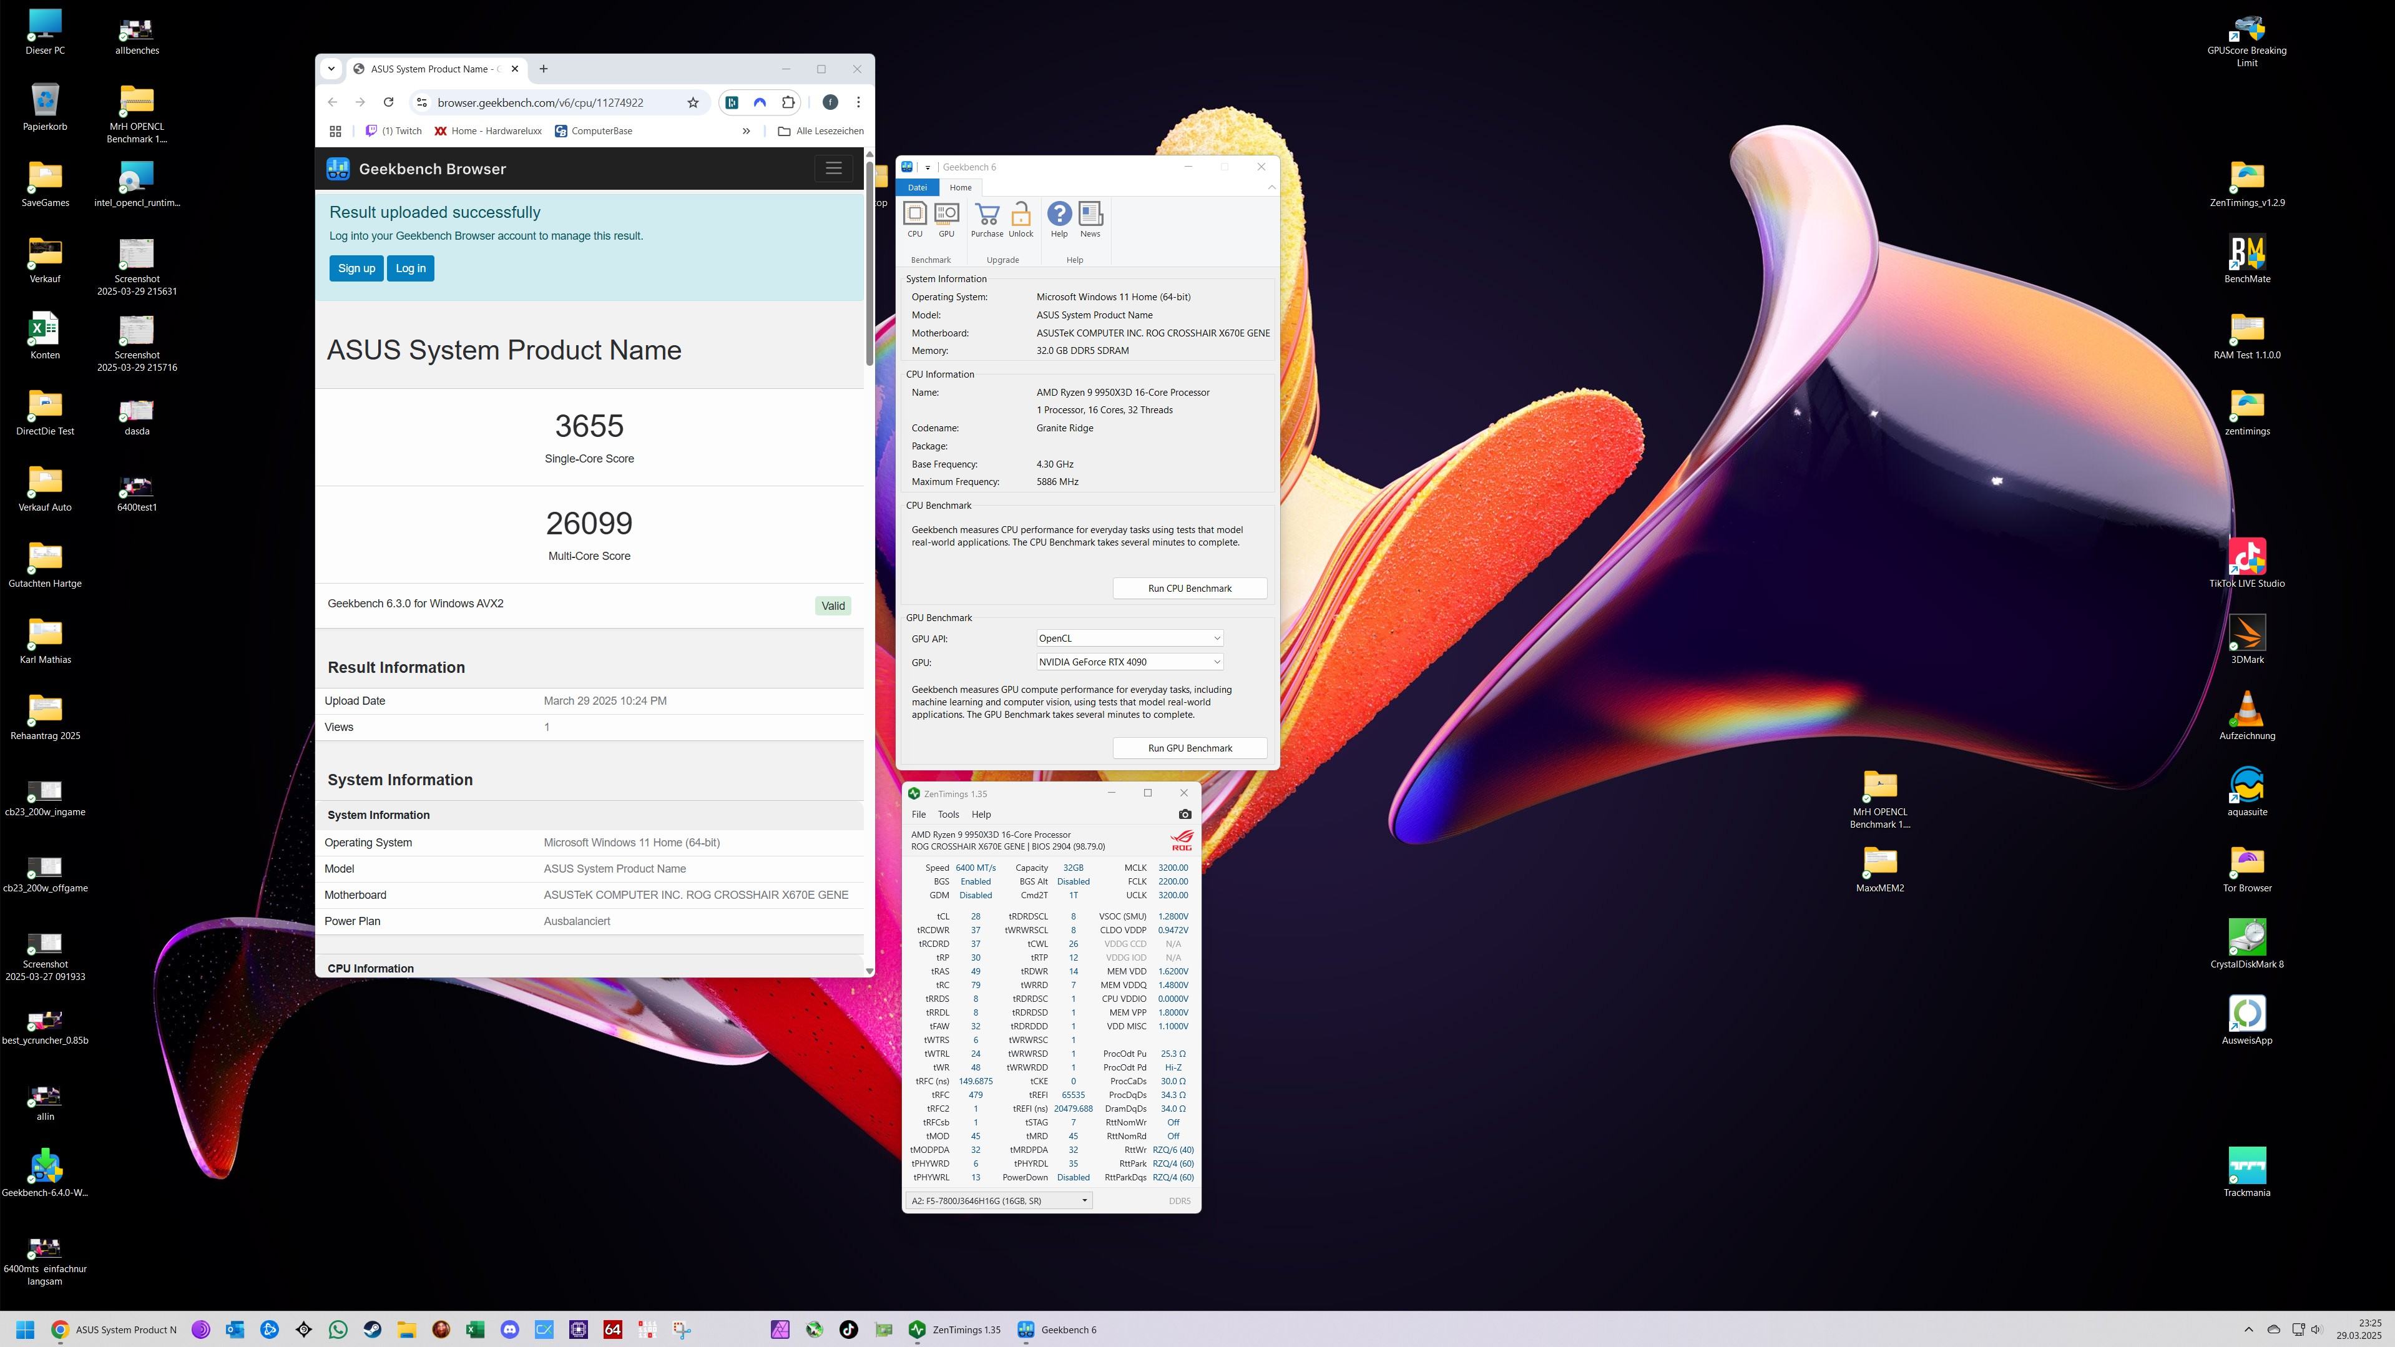Viewport: 2395px width, 1347px height.
Task: Show more bookmarks with chevron
Action: pyautogui.click(x=746, y=131)
